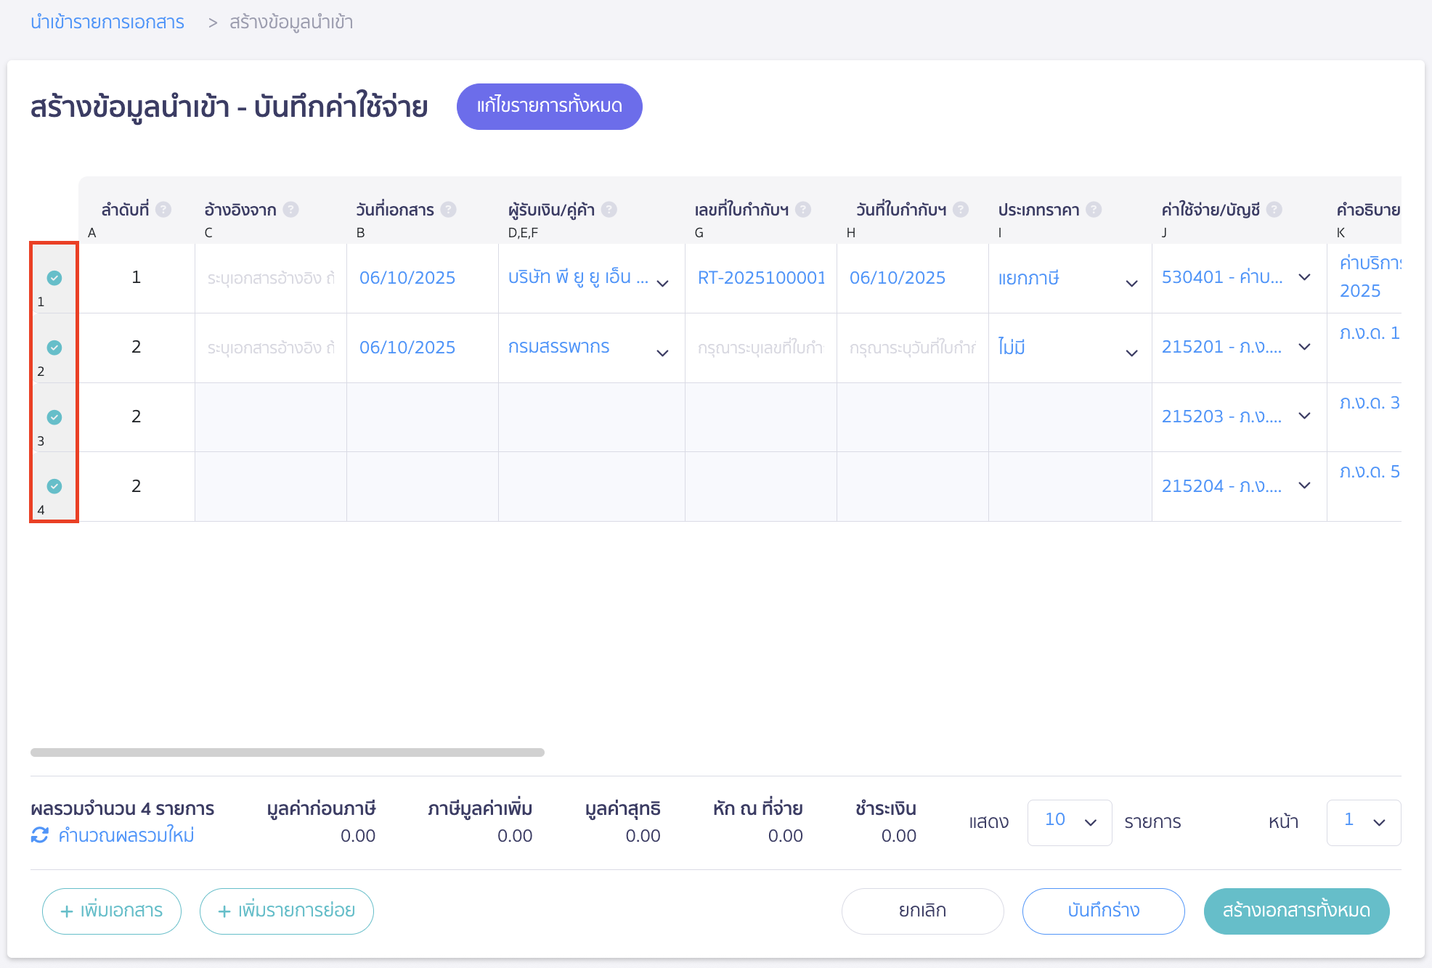Open the items-per-page dropdown showing 10
The height and width of the screenshot is (968, 1432).
pos(1069,822)
